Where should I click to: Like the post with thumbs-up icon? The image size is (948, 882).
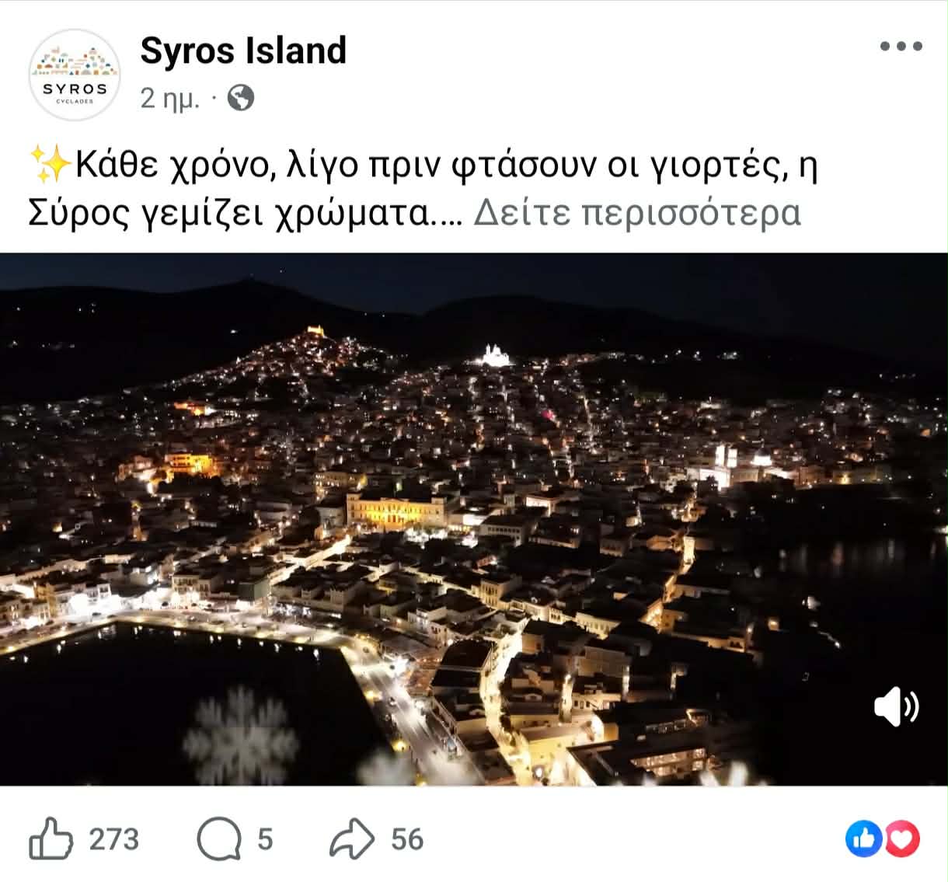pyautogui.click(x=51, y=838)
